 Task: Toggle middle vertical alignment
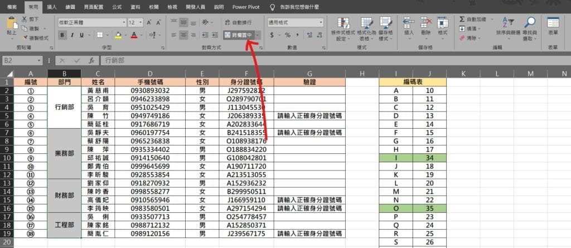coord(184,23)
